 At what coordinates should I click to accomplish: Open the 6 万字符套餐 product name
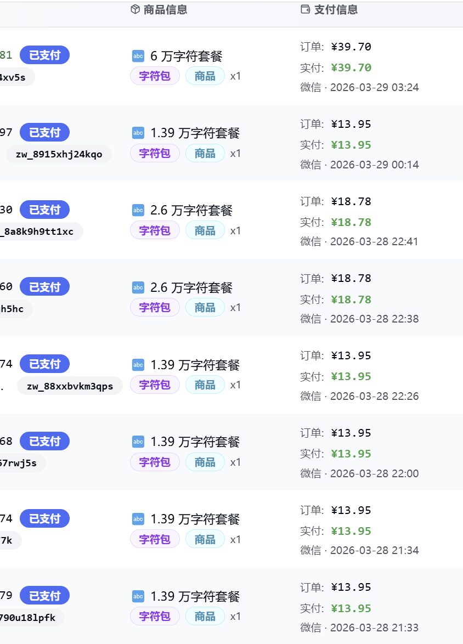point(186,56)
